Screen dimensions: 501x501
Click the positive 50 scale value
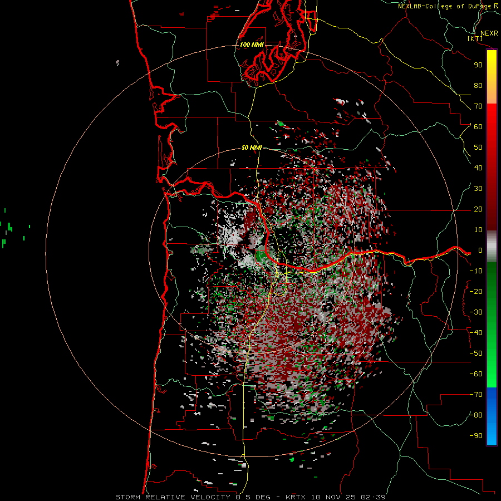pyautogui.click(x=478, y=148)
